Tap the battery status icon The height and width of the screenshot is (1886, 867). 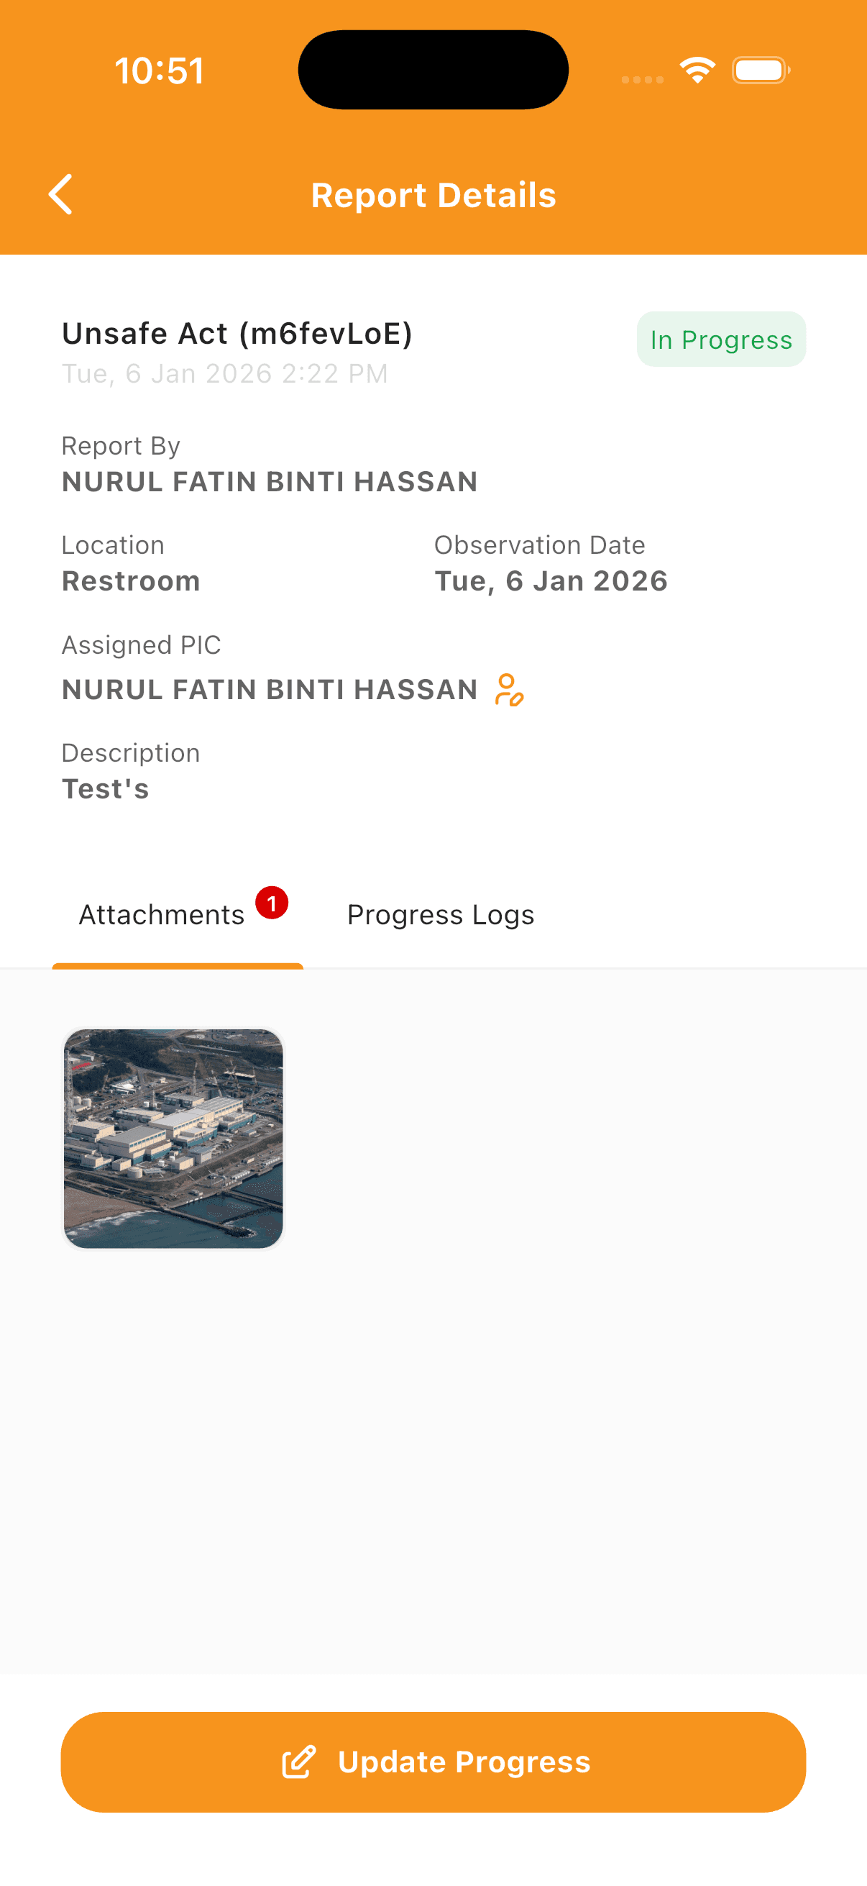click(760, 70)
